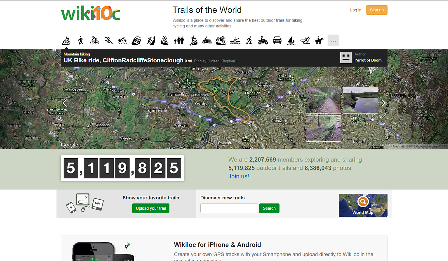The width and height of the screenshot is (448, 261).
Task: Open author Parrot of Doom avatar
Action: [346, 58]
